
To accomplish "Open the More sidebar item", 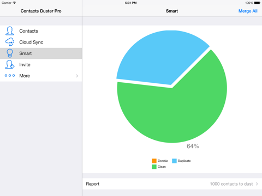I will (41, 76).
